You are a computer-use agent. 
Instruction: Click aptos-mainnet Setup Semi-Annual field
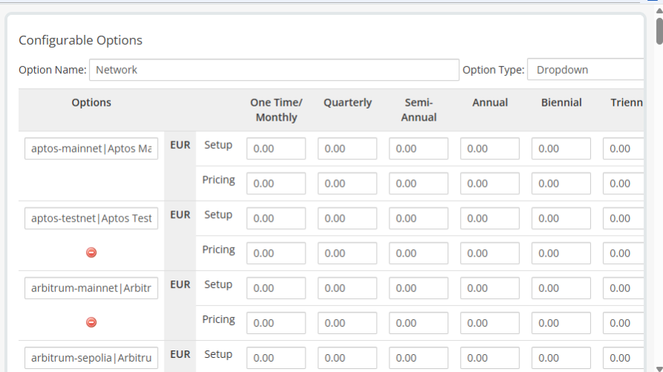point(418,149)
